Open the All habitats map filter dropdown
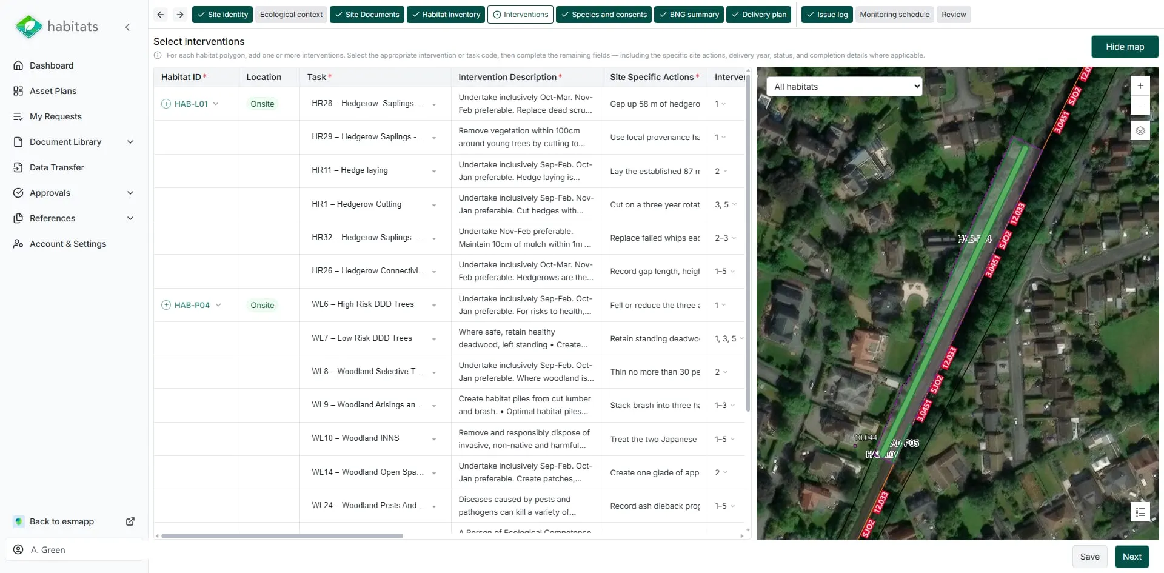The width and height of the screenshot is (1164, 573). (845, 87)
